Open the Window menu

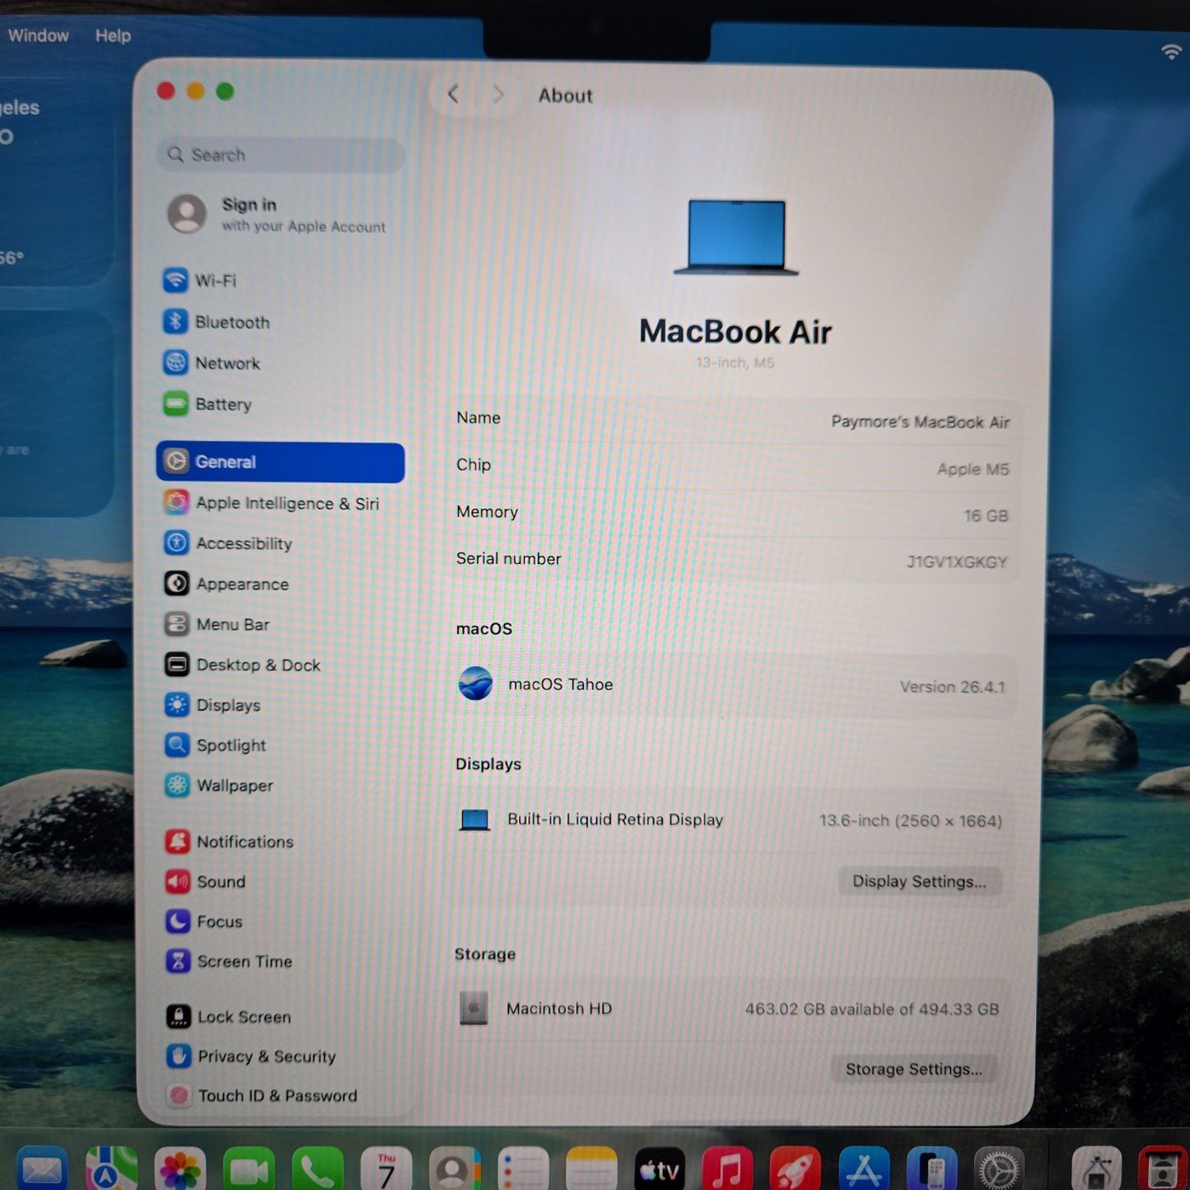[38, 35]
